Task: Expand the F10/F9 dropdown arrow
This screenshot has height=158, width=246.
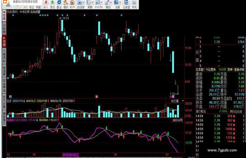Action: coord(101,3)
